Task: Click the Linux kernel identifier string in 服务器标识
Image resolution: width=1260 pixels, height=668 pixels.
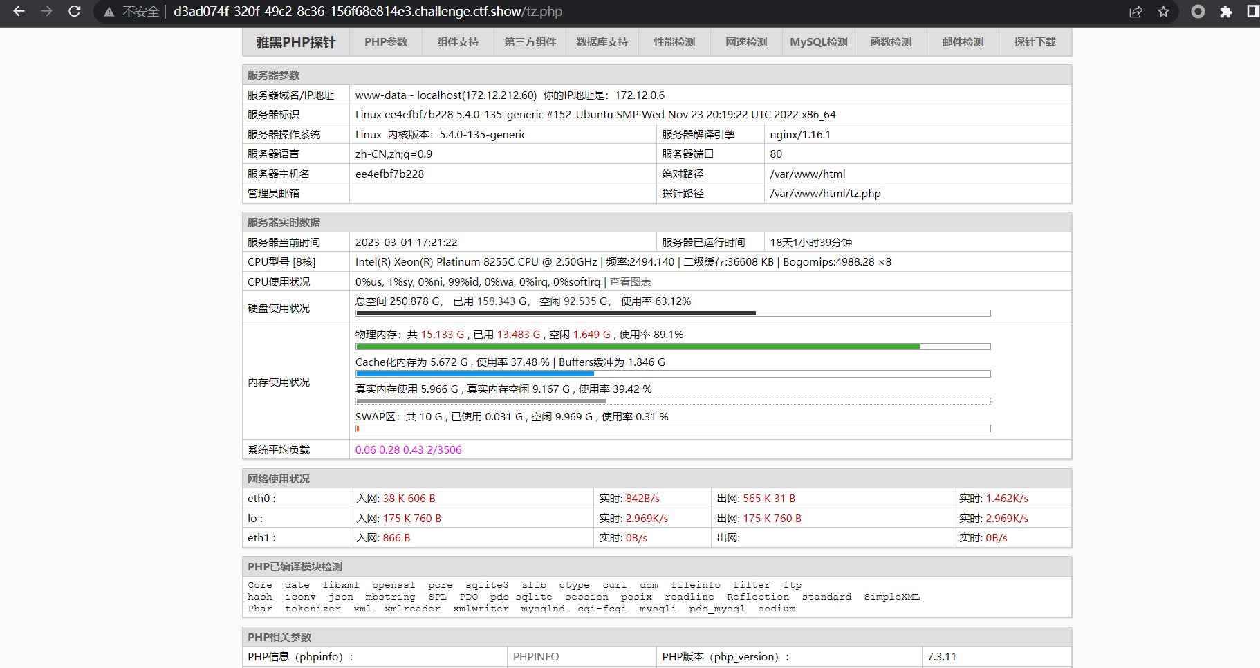Action: coord(595,115)
